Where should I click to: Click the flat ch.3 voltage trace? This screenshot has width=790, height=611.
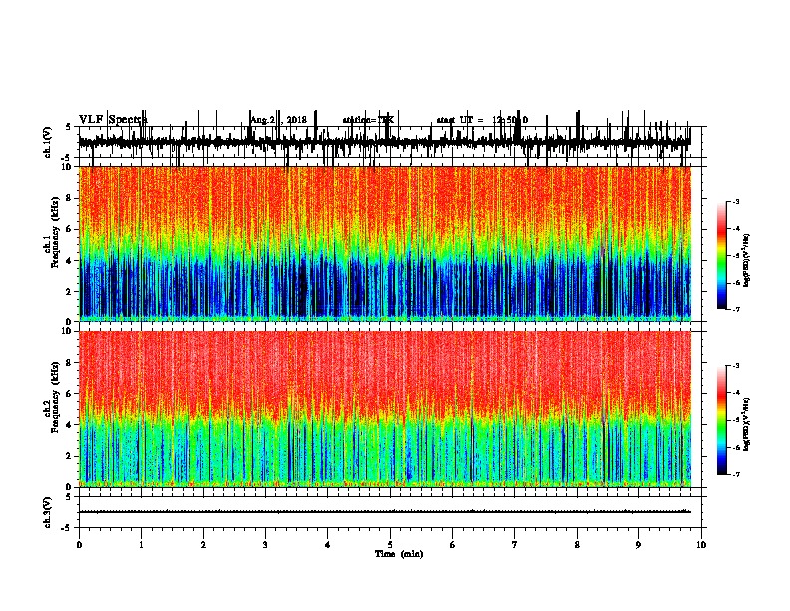pos(384,512)
